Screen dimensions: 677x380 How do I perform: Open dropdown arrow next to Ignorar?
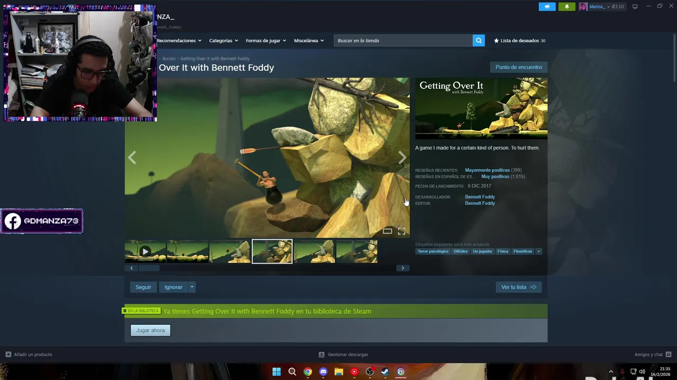point(192,287)
